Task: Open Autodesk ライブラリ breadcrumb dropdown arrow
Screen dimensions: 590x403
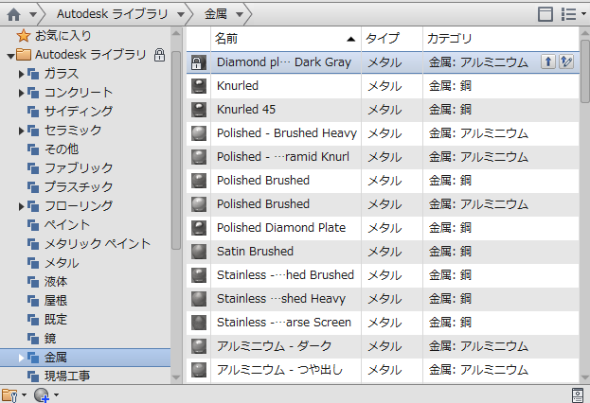Action: [181, 14]
